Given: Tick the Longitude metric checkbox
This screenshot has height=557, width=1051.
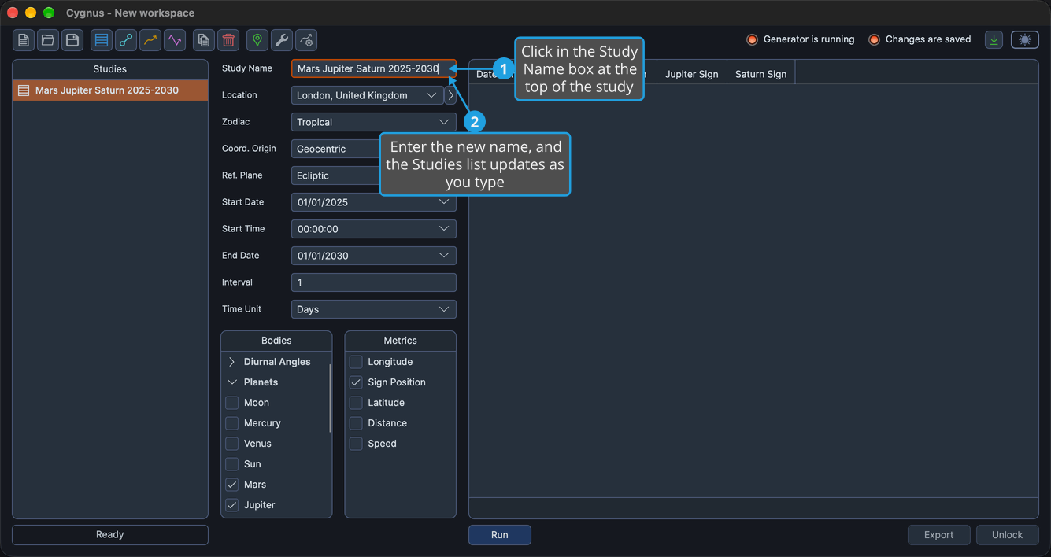Looking at the screenshot, I should tap(356, 362).
